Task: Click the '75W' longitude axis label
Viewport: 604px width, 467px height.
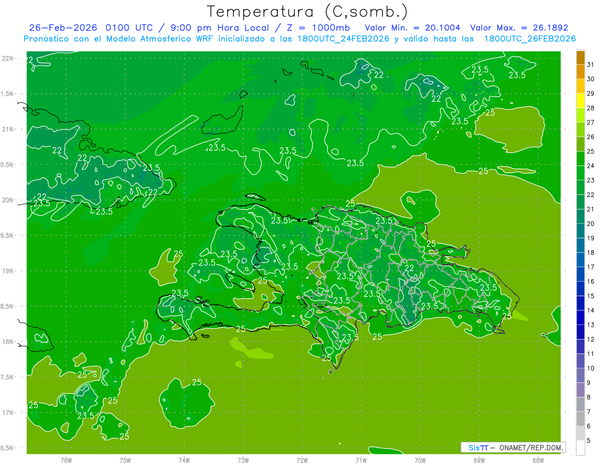Action: point(125,460)
